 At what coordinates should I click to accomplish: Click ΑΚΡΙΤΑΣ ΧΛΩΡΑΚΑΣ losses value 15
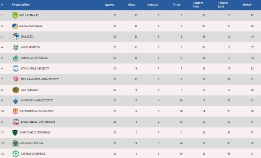pos(181,154)
